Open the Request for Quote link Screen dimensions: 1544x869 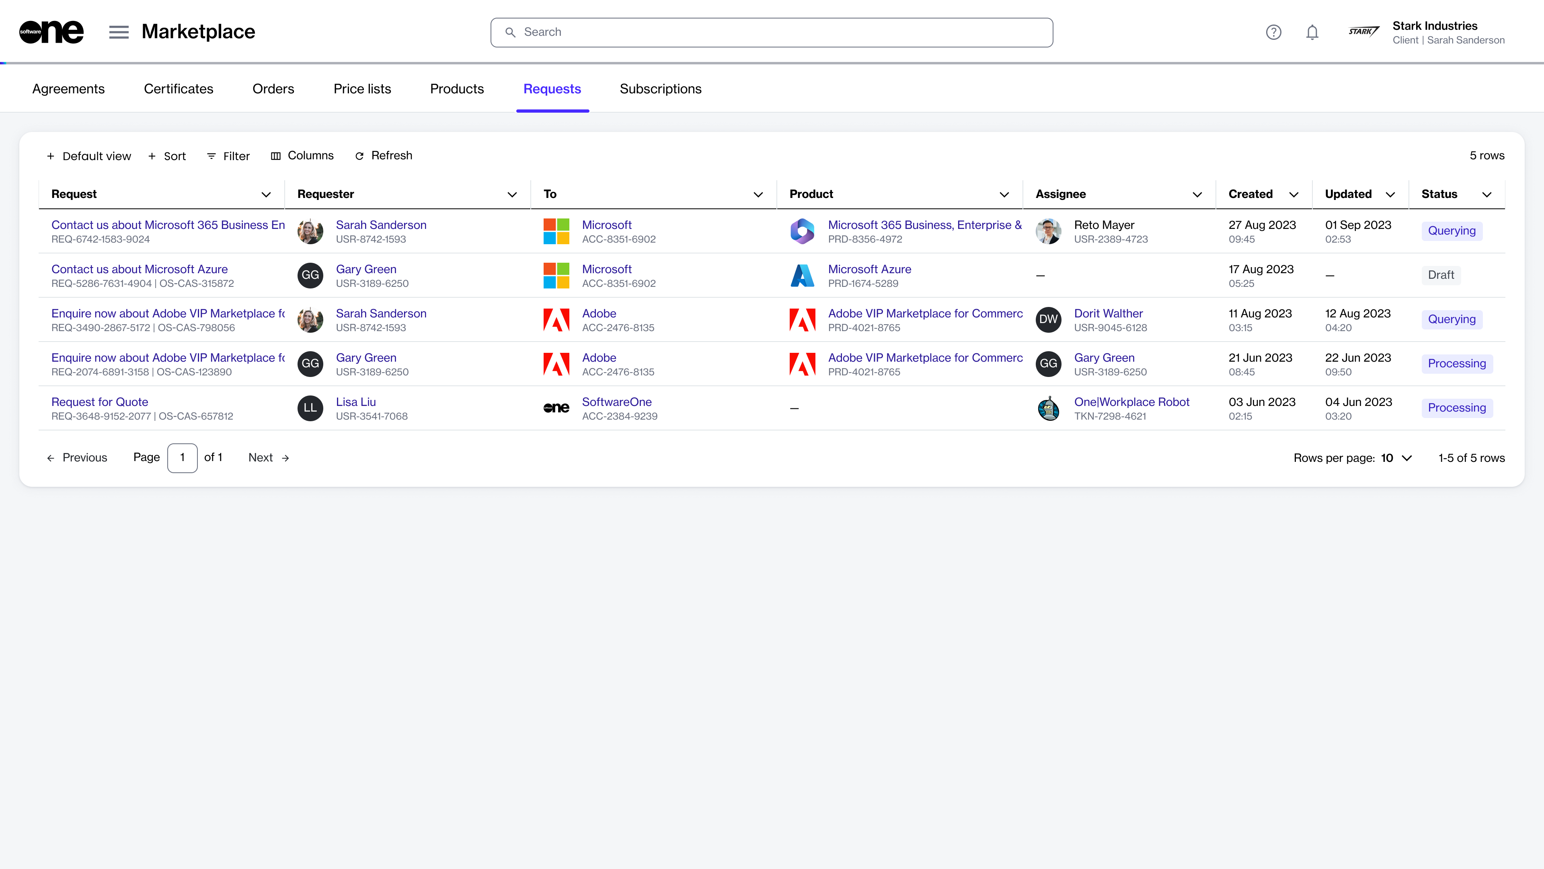pyautogui.click(x=99, y=402)
